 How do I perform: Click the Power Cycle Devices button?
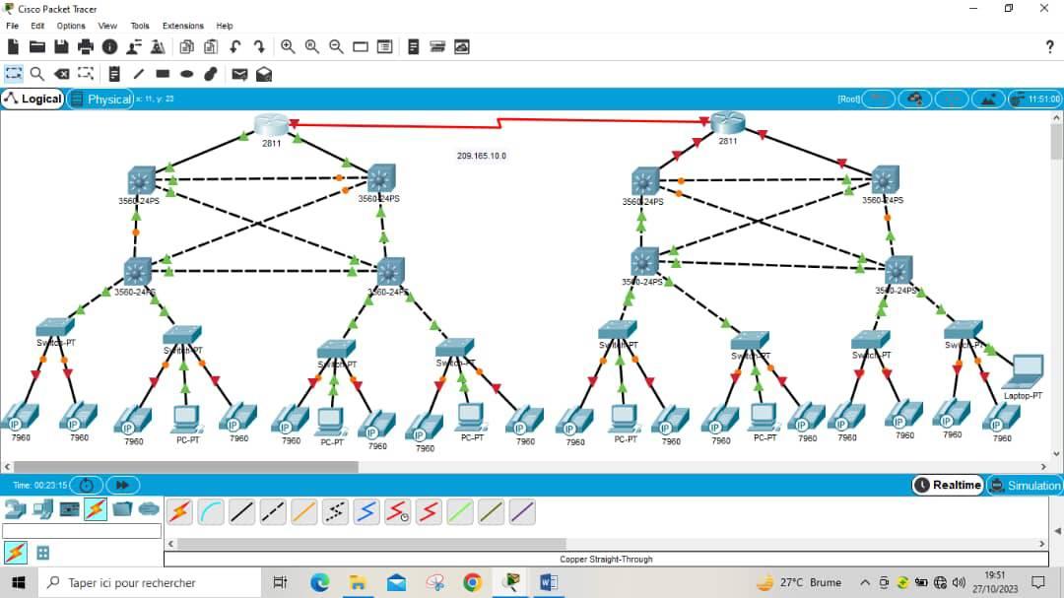click(86, 486)
